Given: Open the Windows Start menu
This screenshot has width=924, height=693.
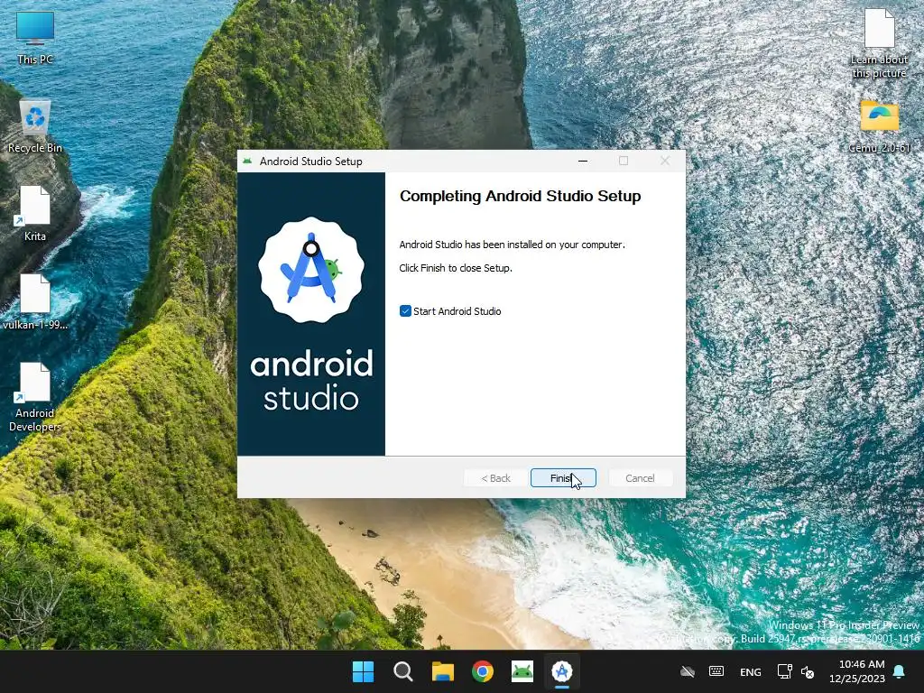Looking at the screenshot, I should [363, 671].
